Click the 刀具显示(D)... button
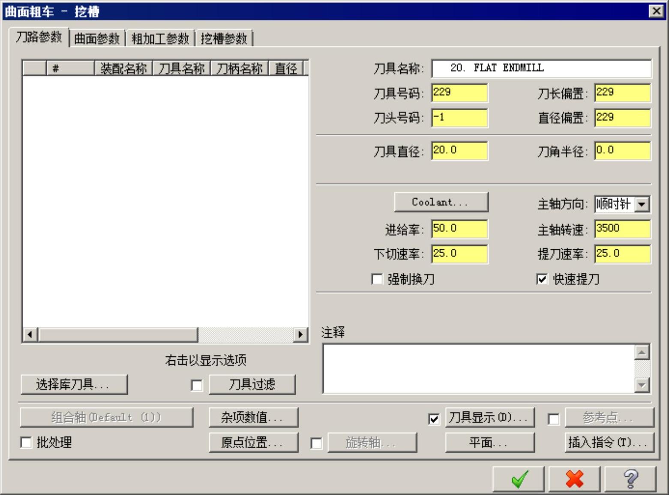This screenshot has height=495, width=669. pos(490,417)
